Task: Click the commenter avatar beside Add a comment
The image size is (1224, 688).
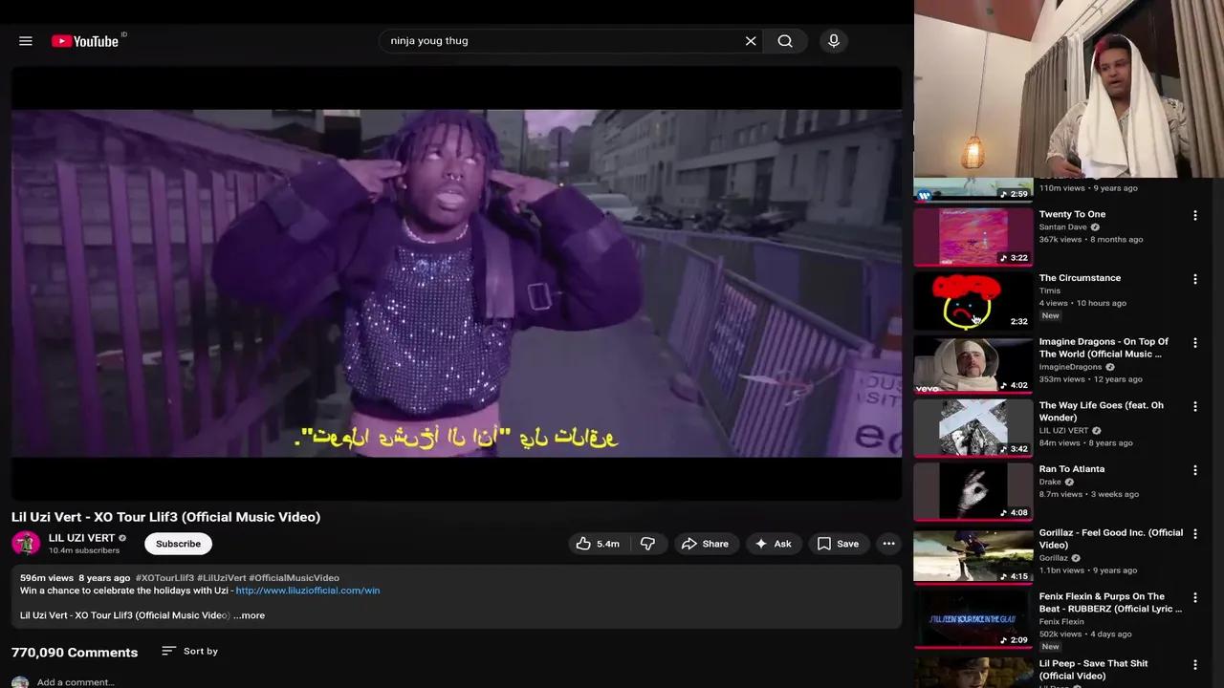Action: 20,683
